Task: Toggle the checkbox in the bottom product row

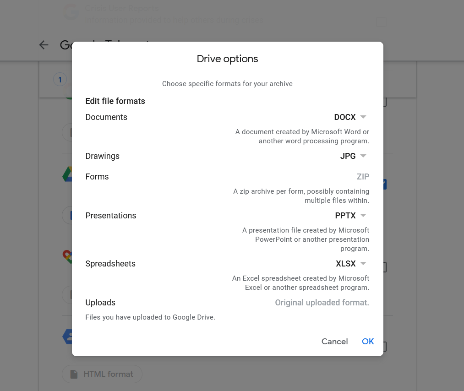Action: (381, 347)
